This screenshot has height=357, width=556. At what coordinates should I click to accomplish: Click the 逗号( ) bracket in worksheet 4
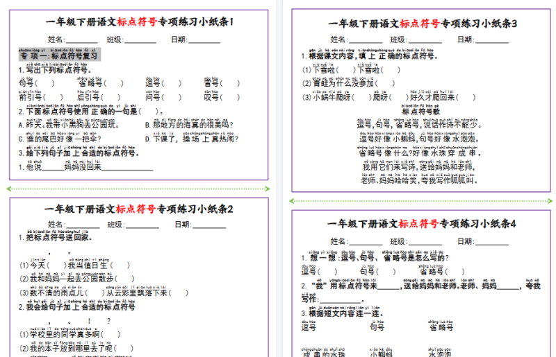coord(327,271)
